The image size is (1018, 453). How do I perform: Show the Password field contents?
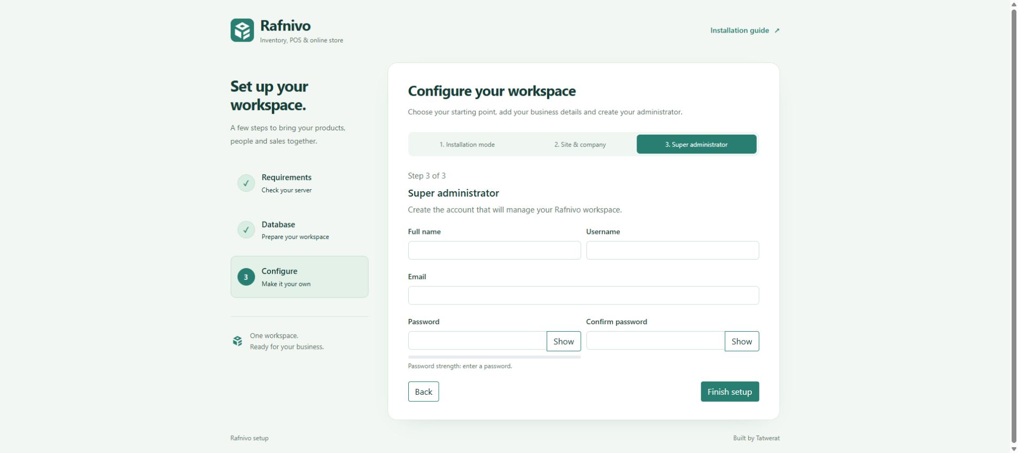[x=563, y=341]
